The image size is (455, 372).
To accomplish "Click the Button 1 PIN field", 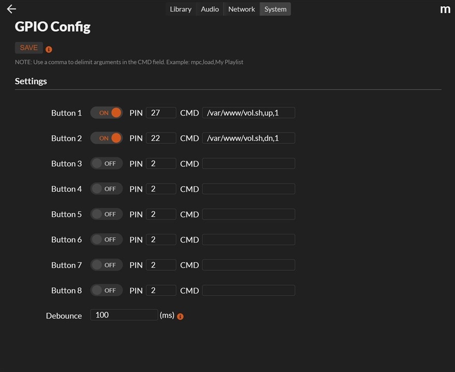I will pyautogui.click(x=161, y=113).
